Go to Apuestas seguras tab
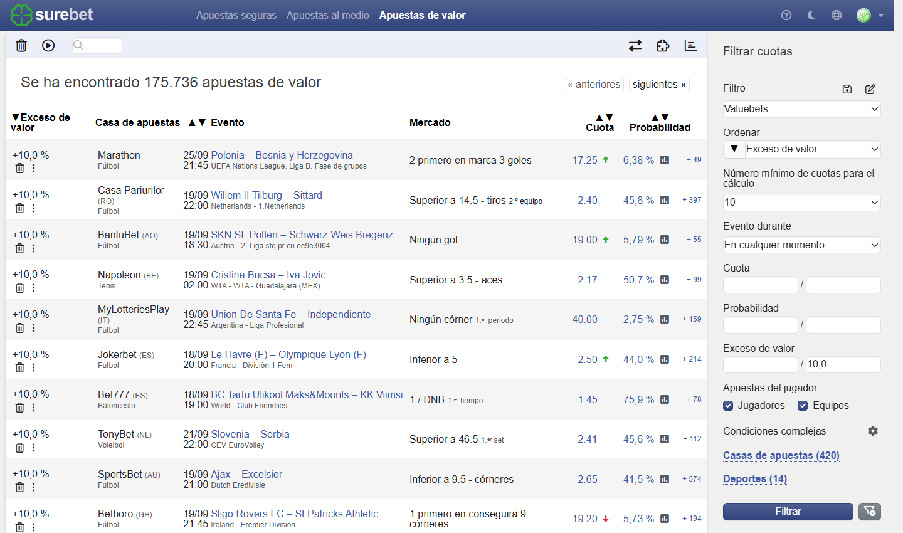The width and height of the screenshot is (903, 533). [x=236, y=15]
